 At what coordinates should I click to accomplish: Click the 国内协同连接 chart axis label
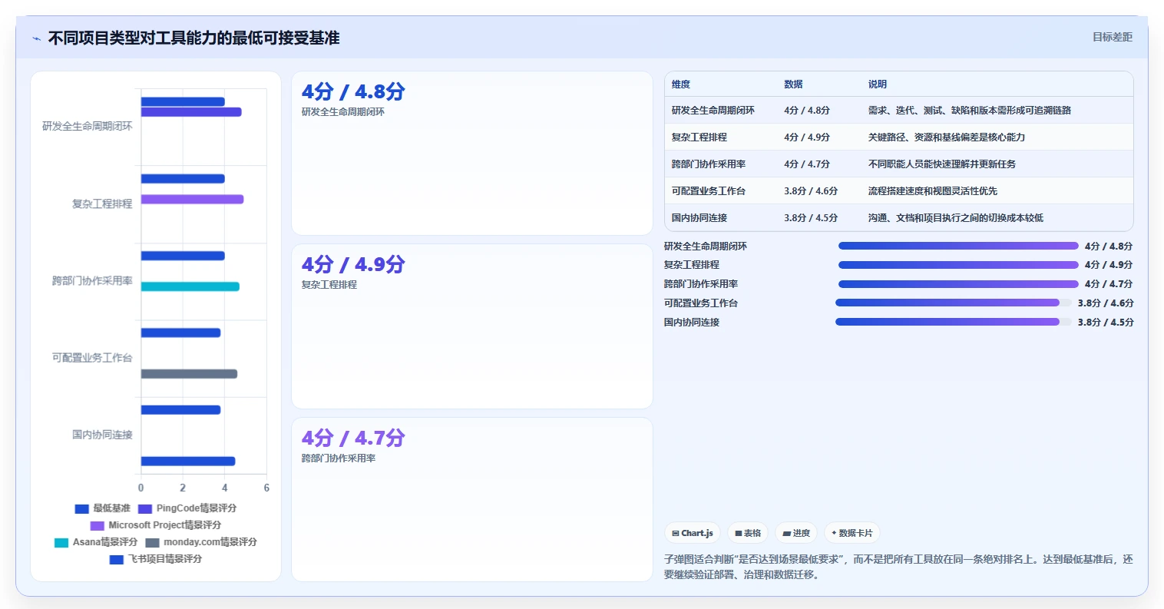[x=102, y=435]
